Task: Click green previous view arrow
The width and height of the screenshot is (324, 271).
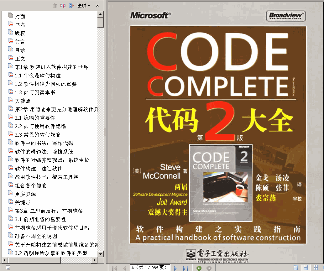Action: tap(199, 268)
